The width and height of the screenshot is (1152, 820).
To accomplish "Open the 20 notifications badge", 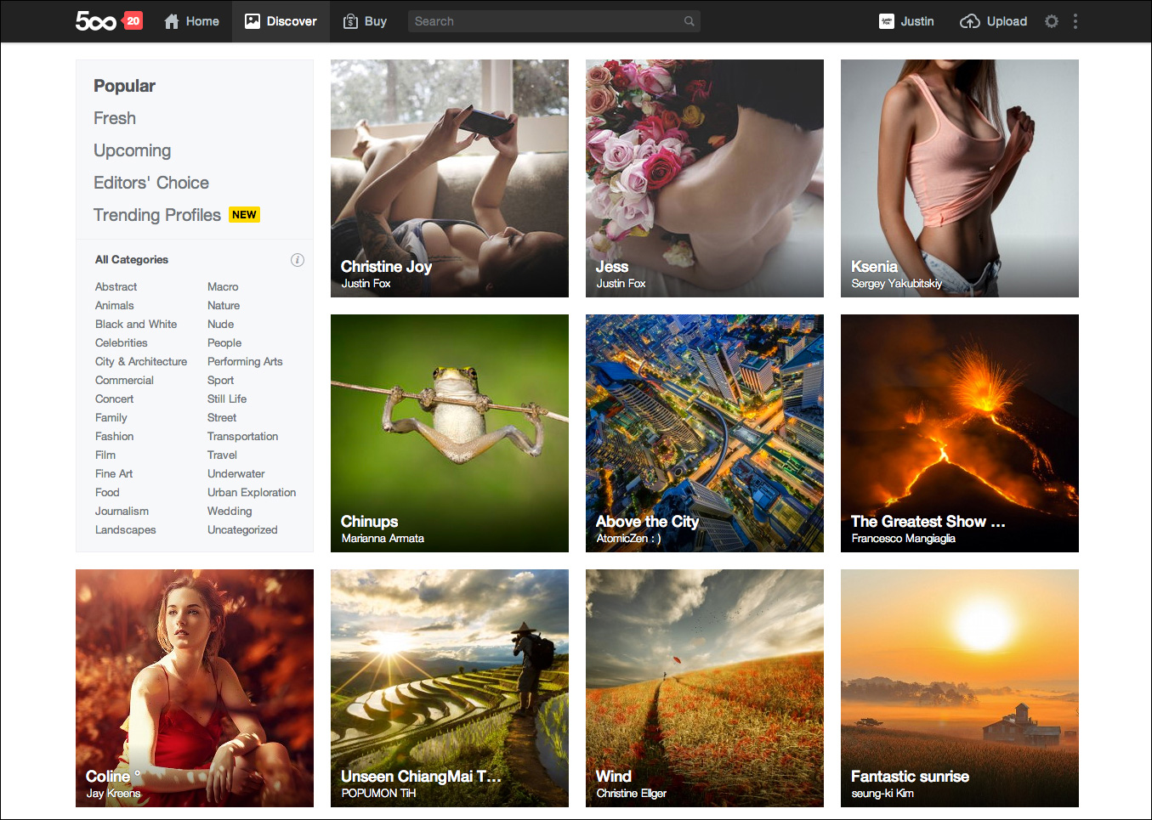I will pos(133,21).
